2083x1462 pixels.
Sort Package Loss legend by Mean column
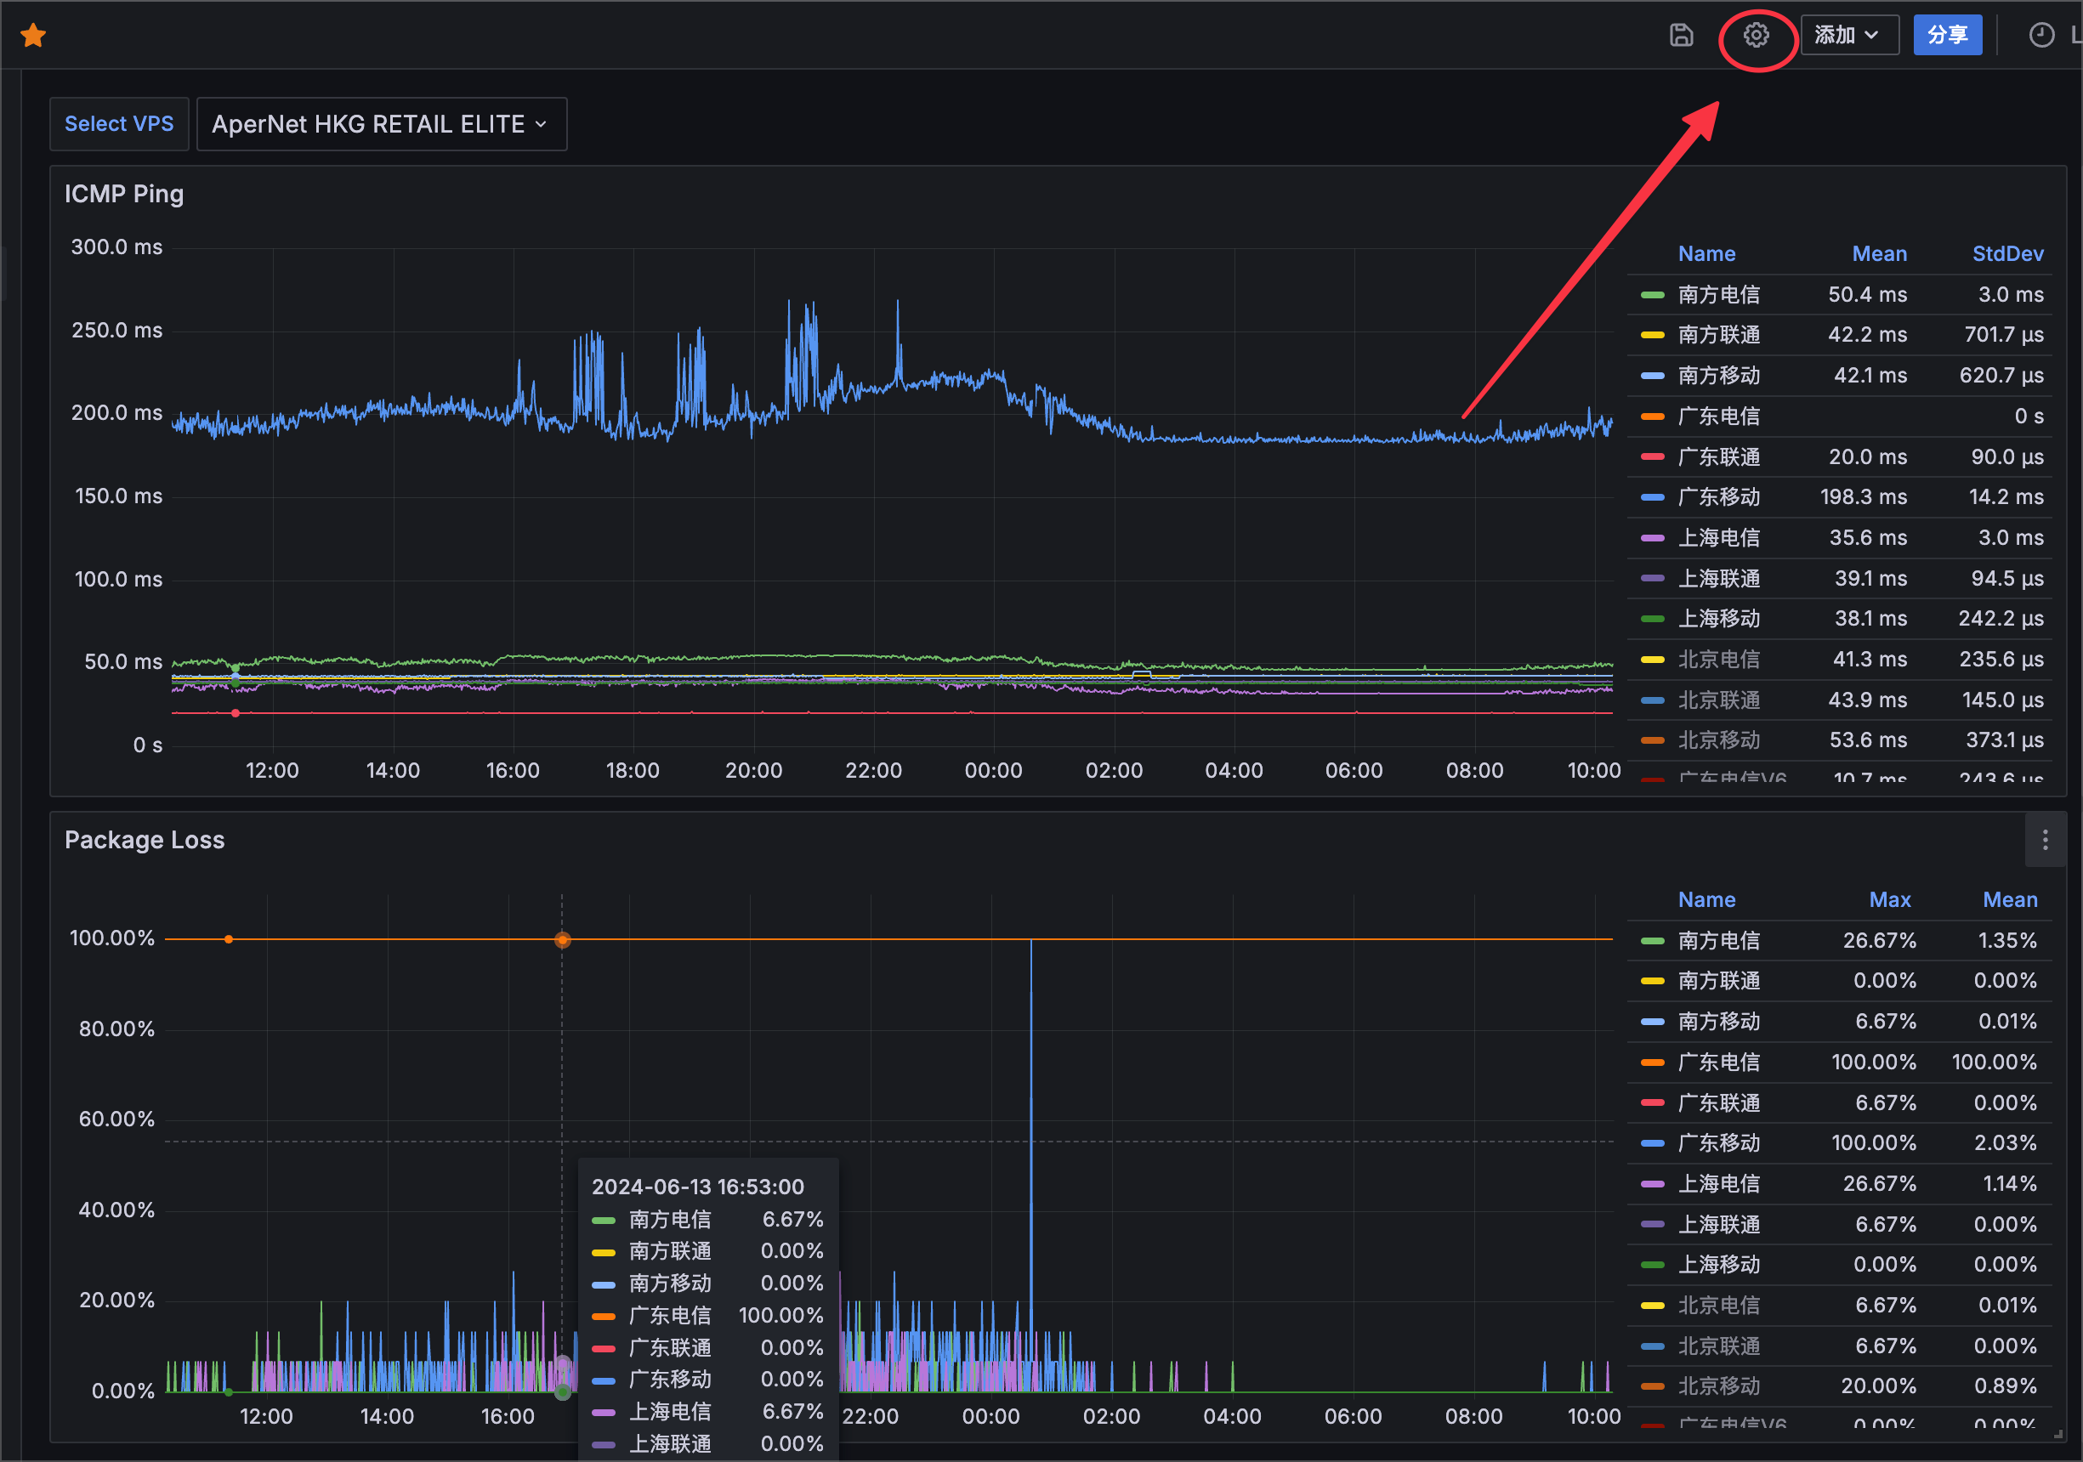[x=2010, y=899]
